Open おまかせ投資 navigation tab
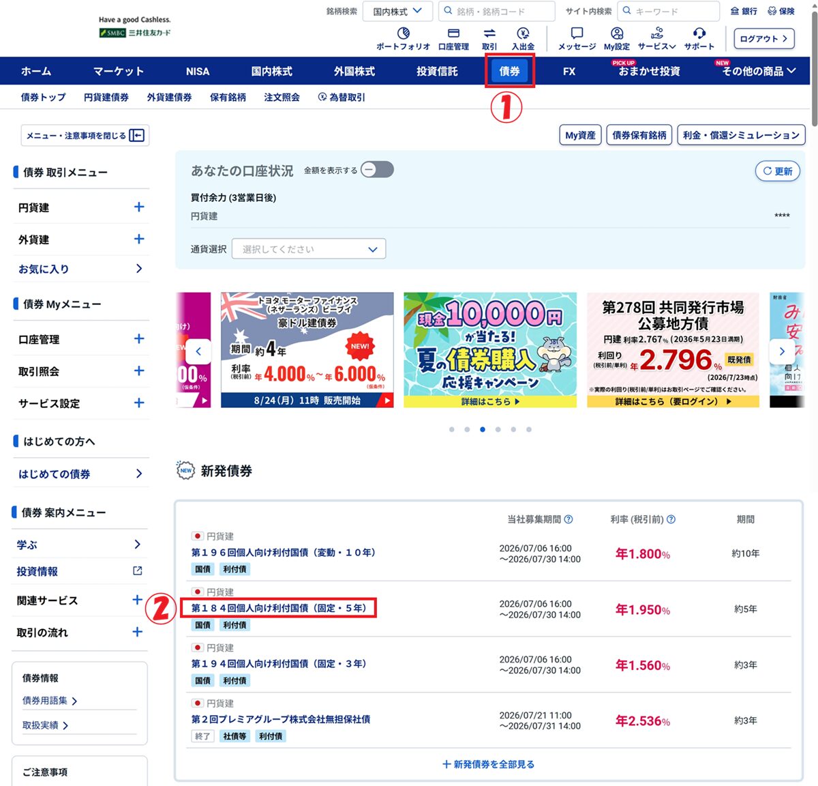This screenshot has height=786, width=818. [x=649, y=71]
